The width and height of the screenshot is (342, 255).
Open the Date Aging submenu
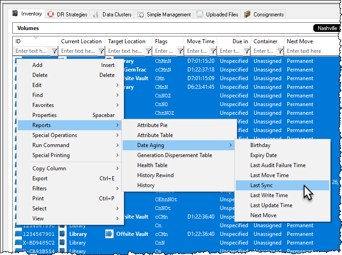click(x=179, y=145)
